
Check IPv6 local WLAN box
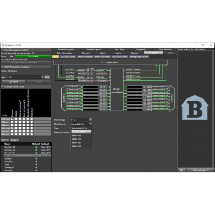pyautogui.click(x=16, y=128)
